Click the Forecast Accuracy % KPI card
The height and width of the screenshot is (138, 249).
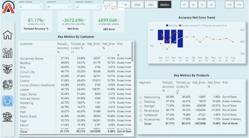[x=36, y=22]
